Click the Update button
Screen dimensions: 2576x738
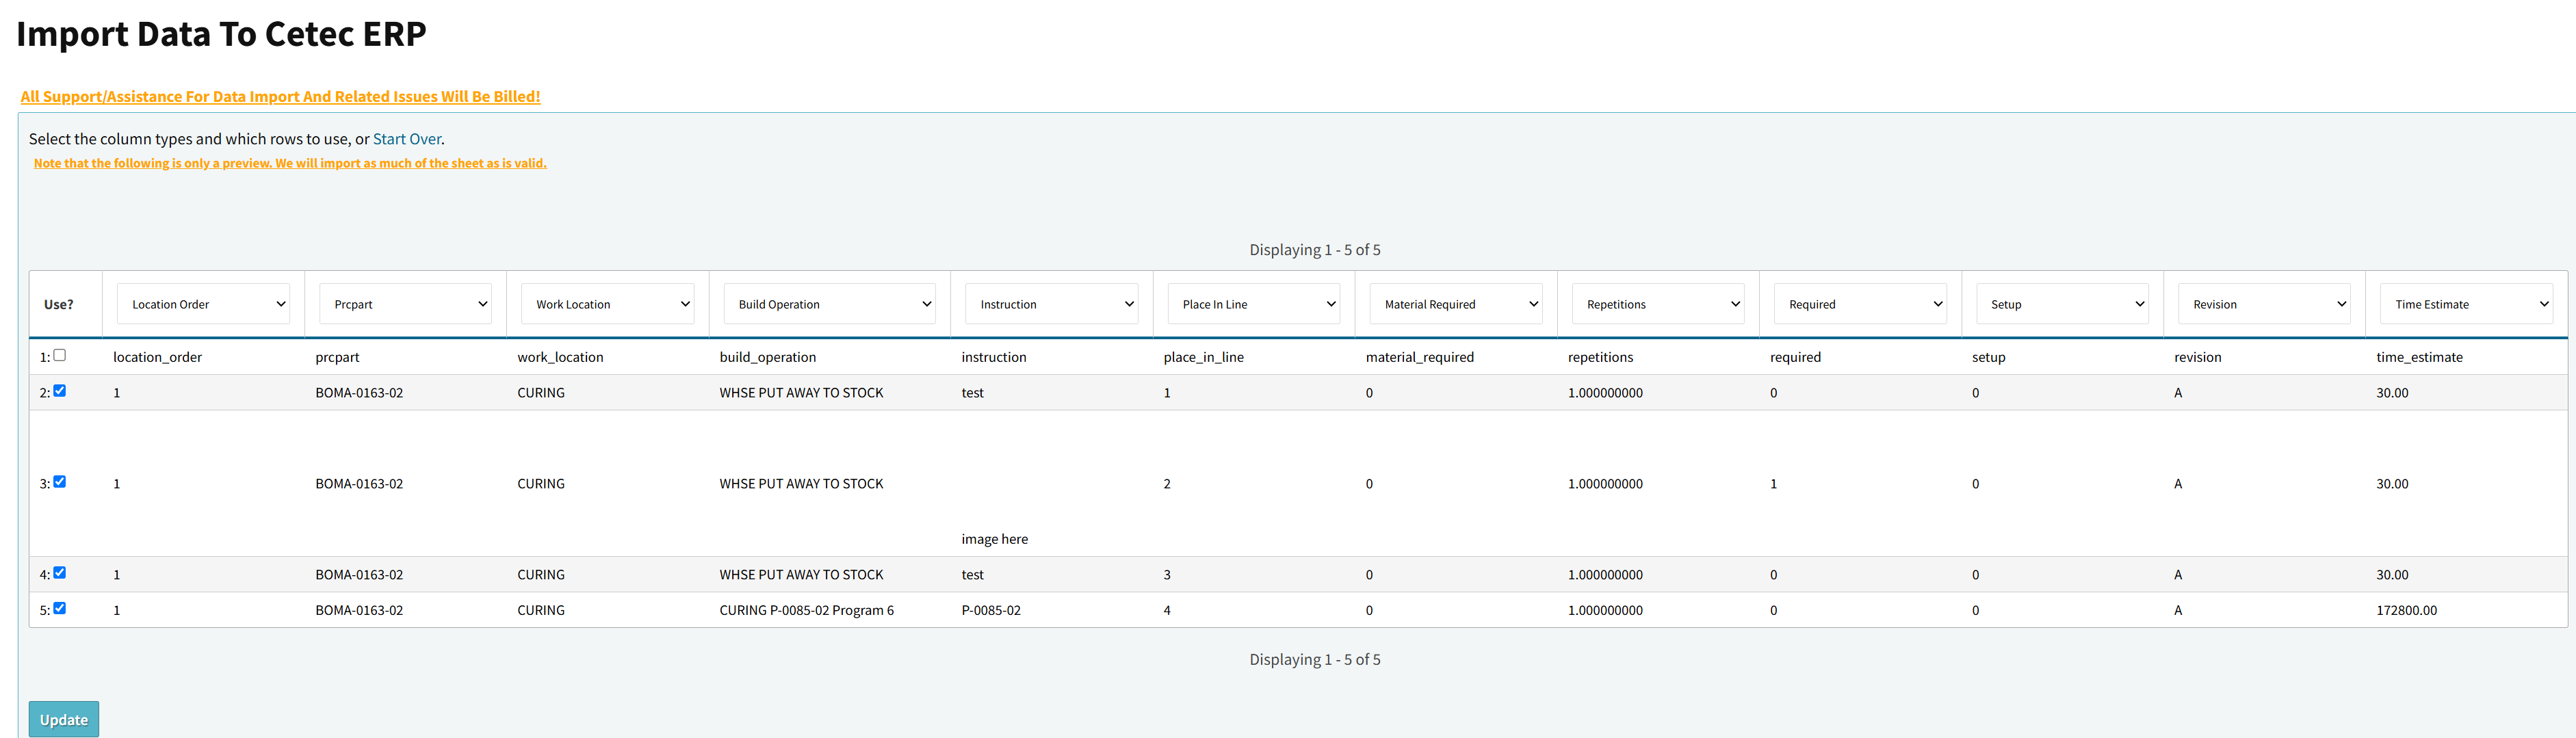[64, 719]
